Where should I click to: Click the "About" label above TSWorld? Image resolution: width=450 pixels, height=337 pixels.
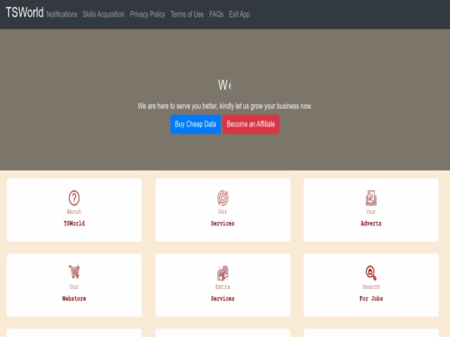tap(74, 212)
